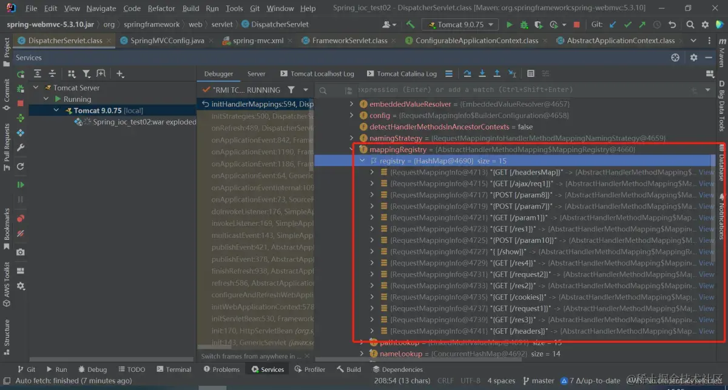Click View link for POST /param8 entry
This screenshot has height=390, width=728.
click(706, 195)
